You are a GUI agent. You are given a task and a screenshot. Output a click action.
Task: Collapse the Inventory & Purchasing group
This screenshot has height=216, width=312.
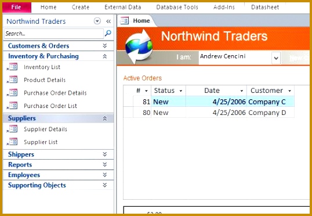pyautogui.click(x=59, y=56)
